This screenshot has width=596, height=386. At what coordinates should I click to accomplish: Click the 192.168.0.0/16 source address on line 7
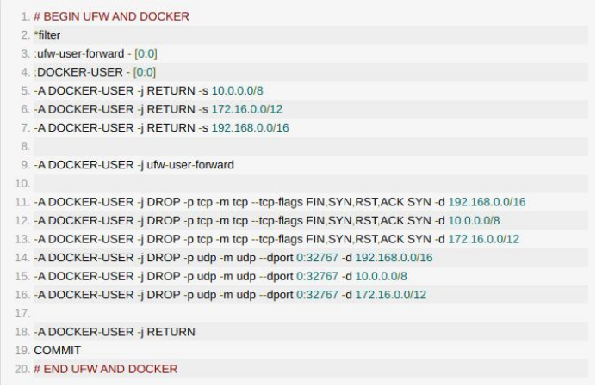point(250,128)
